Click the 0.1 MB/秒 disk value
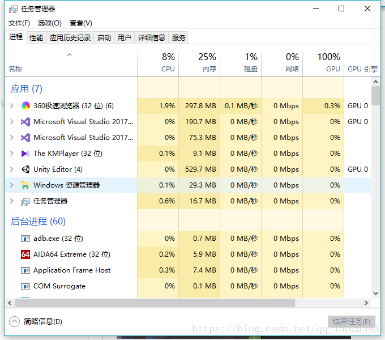The image size is (385, 340). pos(241,106)
